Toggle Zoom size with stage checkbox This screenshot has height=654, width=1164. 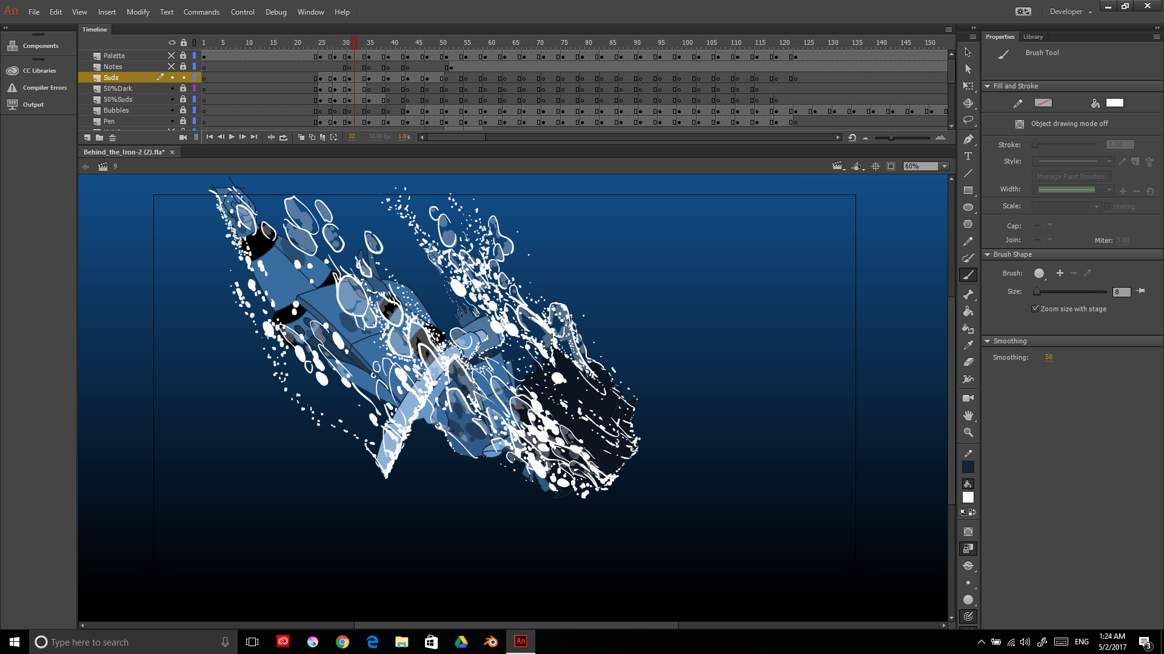pyautogui.click(x=1035, y=309)
